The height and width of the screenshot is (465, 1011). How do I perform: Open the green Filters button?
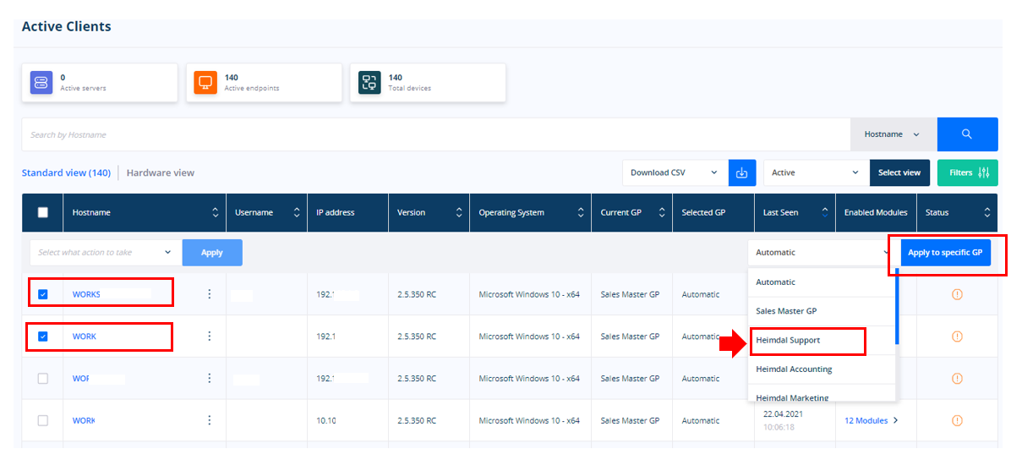(x=967, y=172)
